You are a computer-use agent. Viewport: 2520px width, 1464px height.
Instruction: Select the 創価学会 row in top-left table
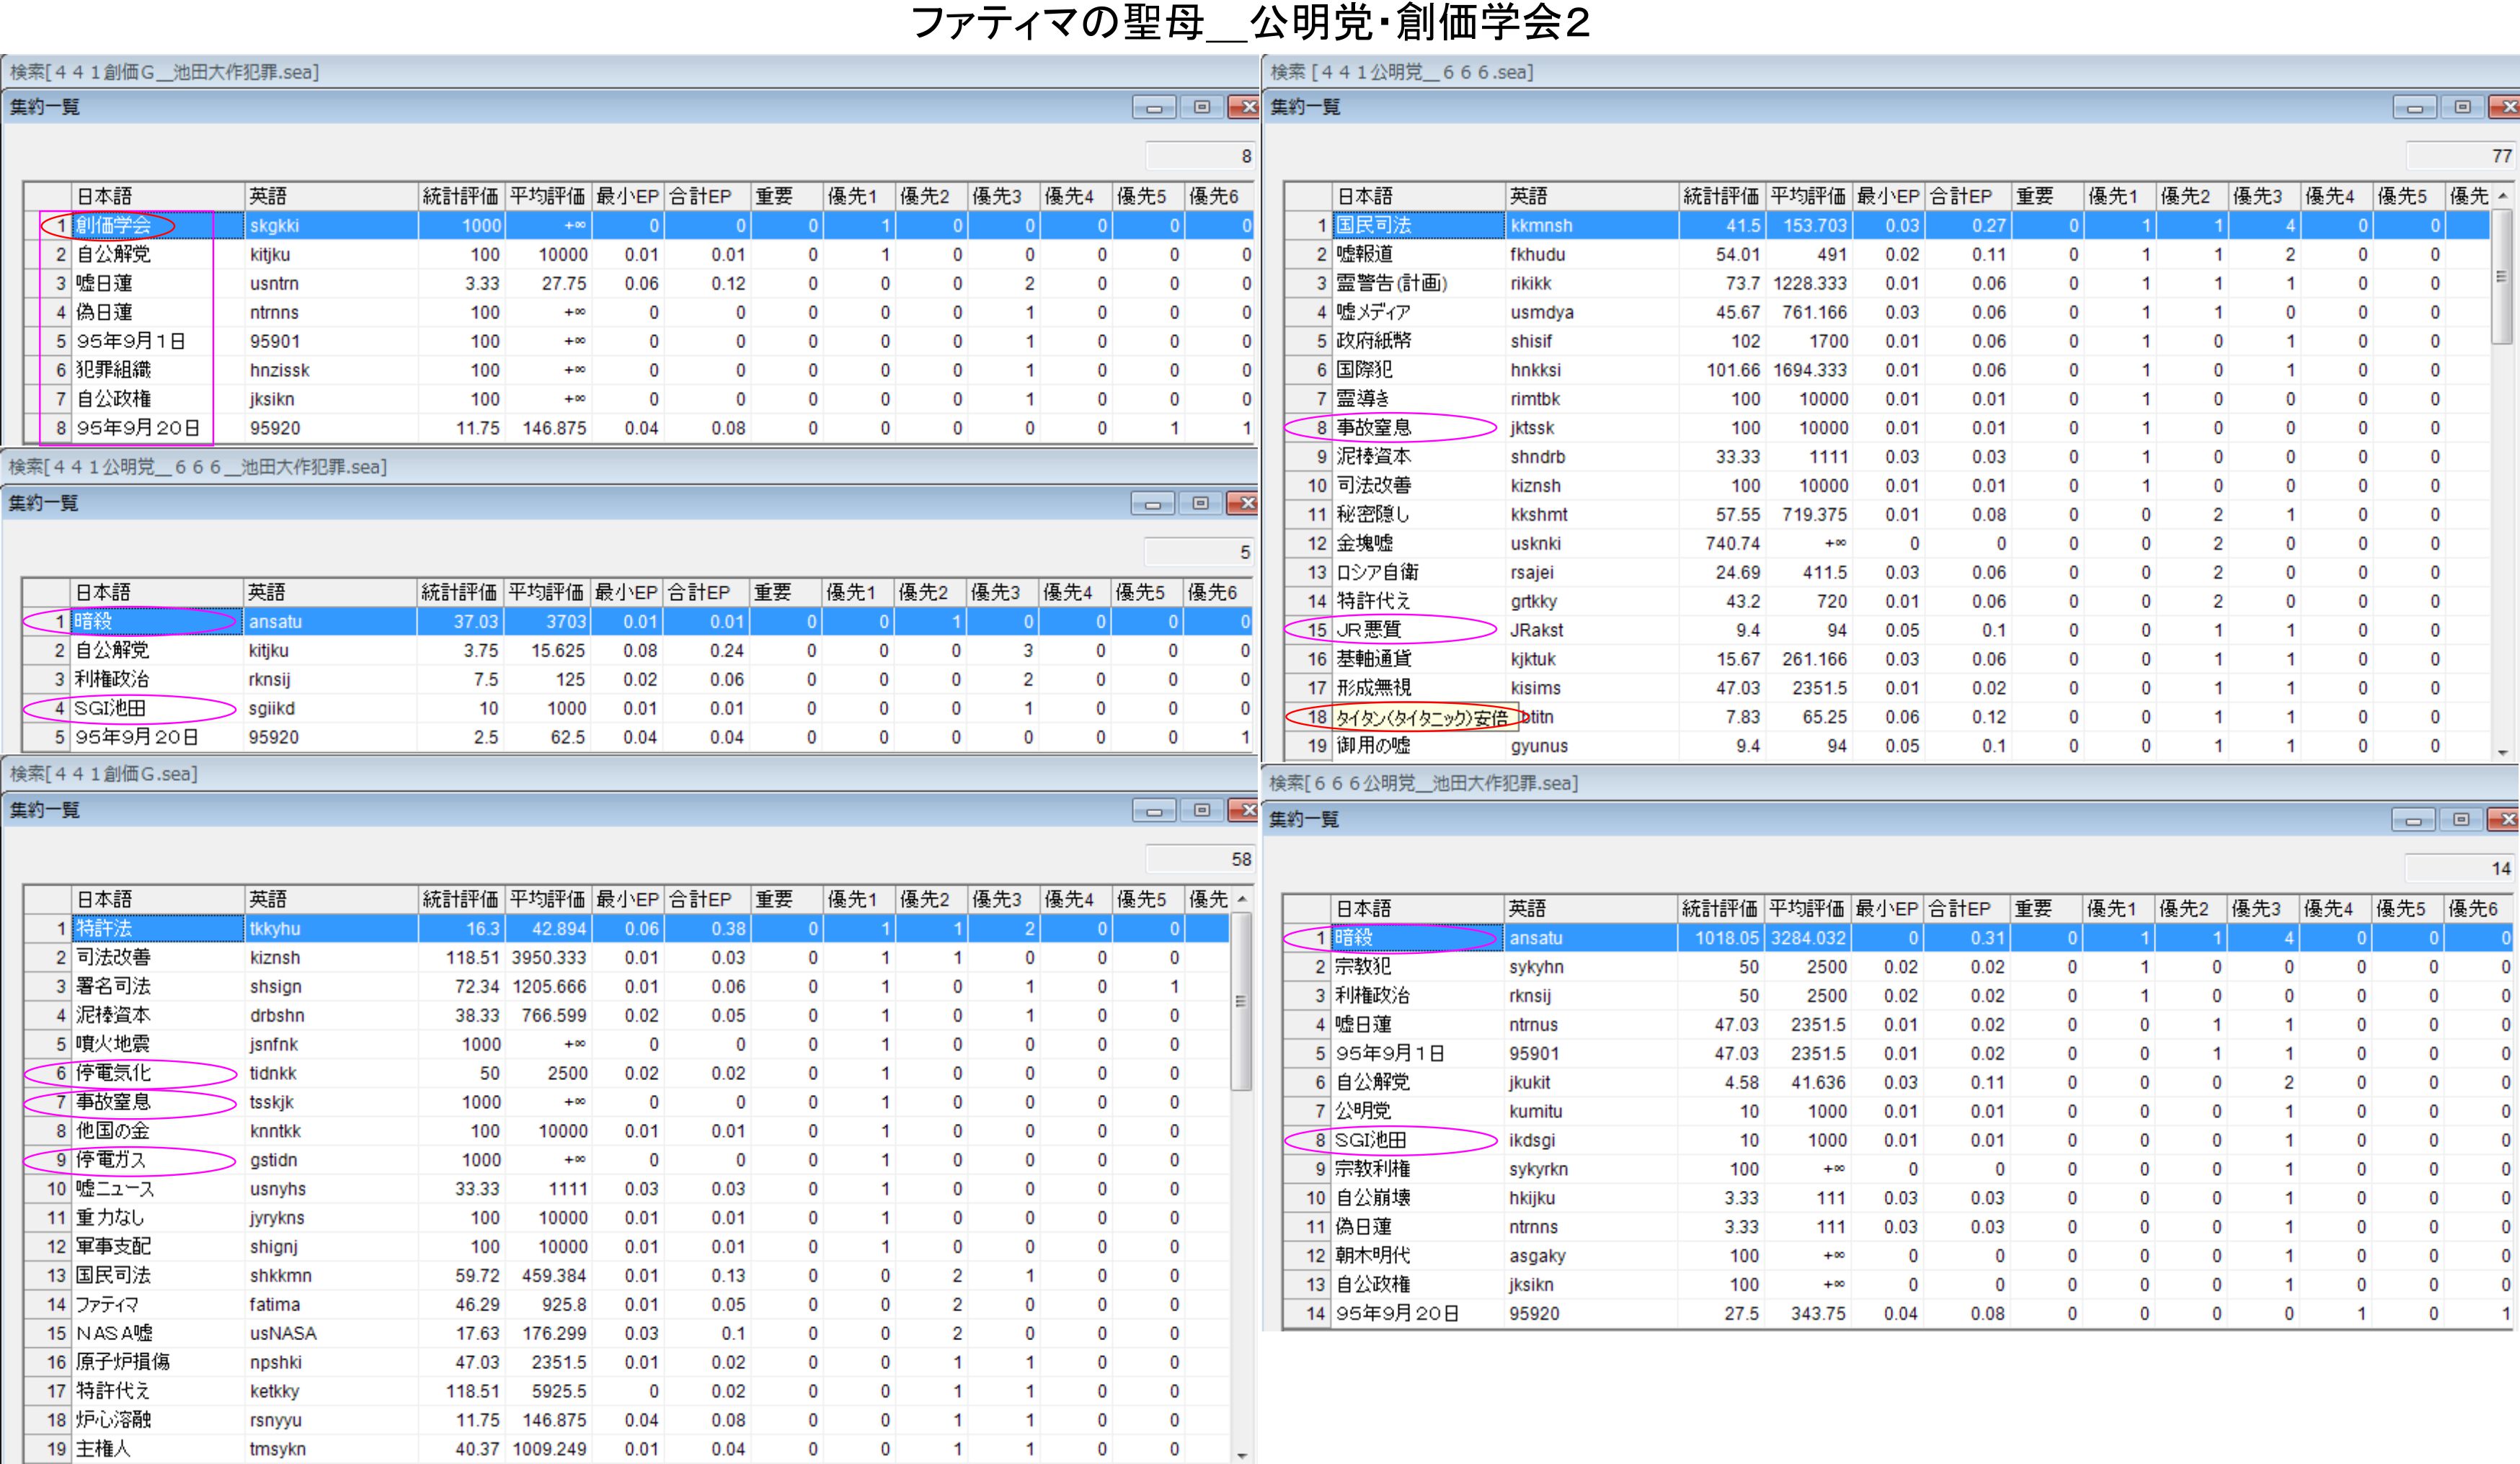coord(113,226)
